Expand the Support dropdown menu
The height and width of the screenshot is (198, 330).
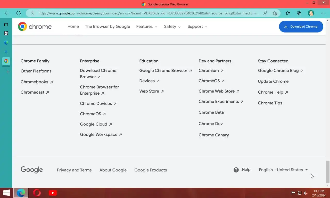point(197,27)
